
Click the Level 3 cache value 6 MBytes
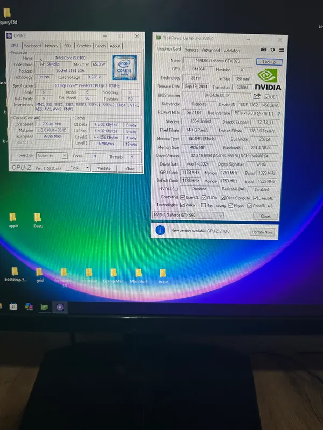tap(106, 144)
